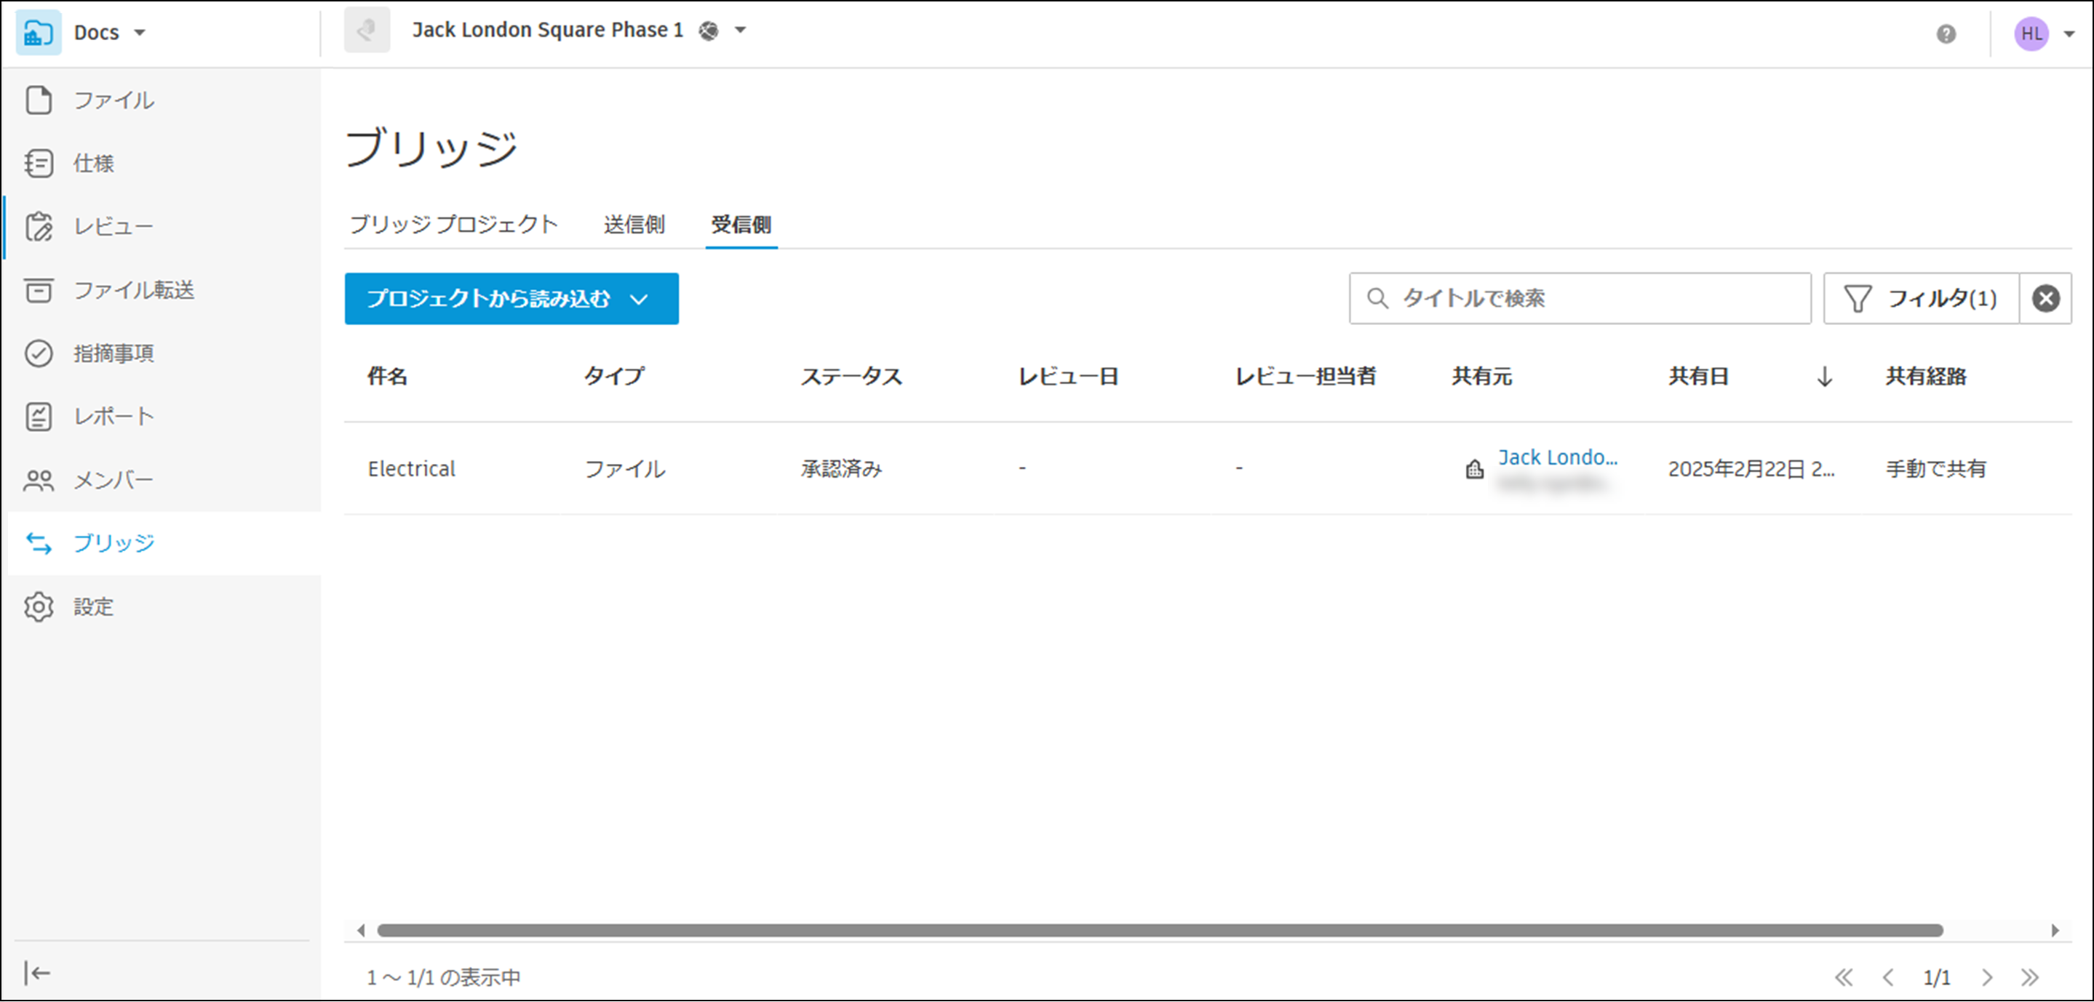
Task: Open the 仕様 (Specifications) sidebar icon
Action: (39, 164)
